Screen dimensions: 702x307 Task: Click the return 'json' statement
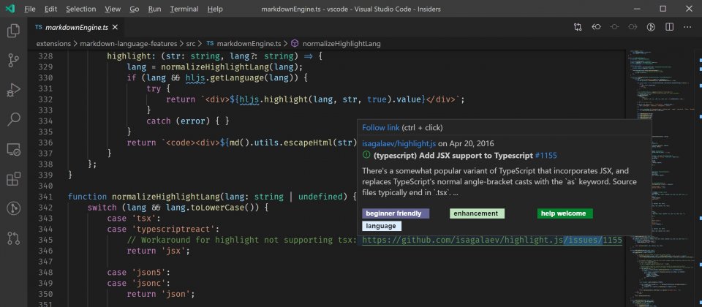(161, 294)
